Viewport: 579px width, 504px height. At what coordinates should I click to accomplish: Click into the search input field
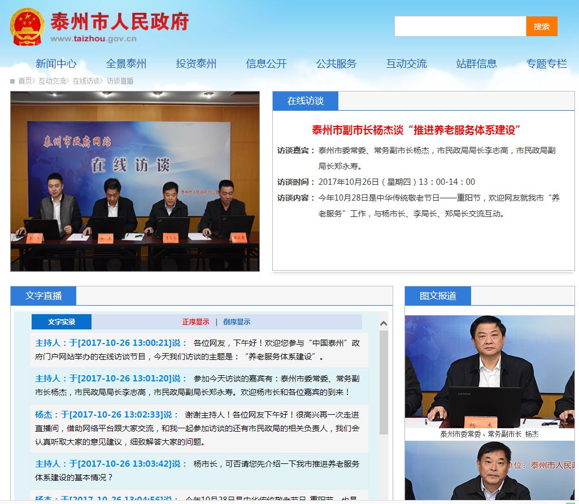pos(460,27)
